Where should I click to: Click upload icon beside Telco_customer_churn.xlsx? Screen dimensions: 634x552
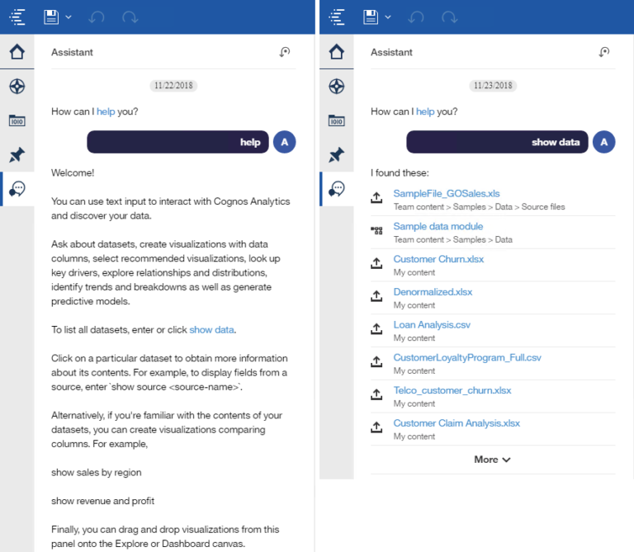pos(376,394)
